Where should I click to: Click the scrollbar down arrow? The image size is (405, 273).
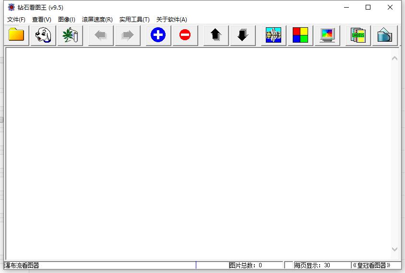coord(394,250)
